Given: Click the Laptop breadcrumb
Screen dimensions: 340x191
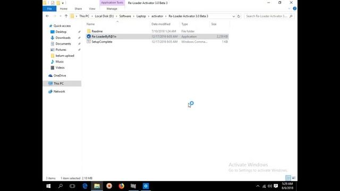Looking at the screenshot, I should [x=141, y=16].
